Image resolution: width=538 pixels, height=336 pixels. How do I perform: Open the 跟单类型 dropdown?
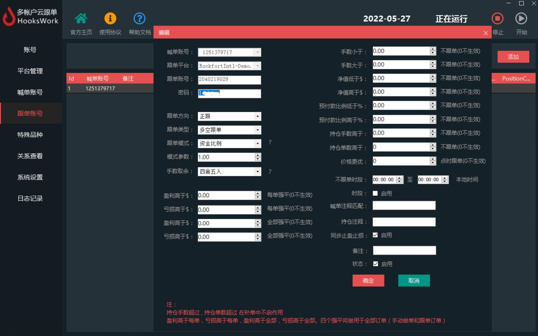[229, 130]
